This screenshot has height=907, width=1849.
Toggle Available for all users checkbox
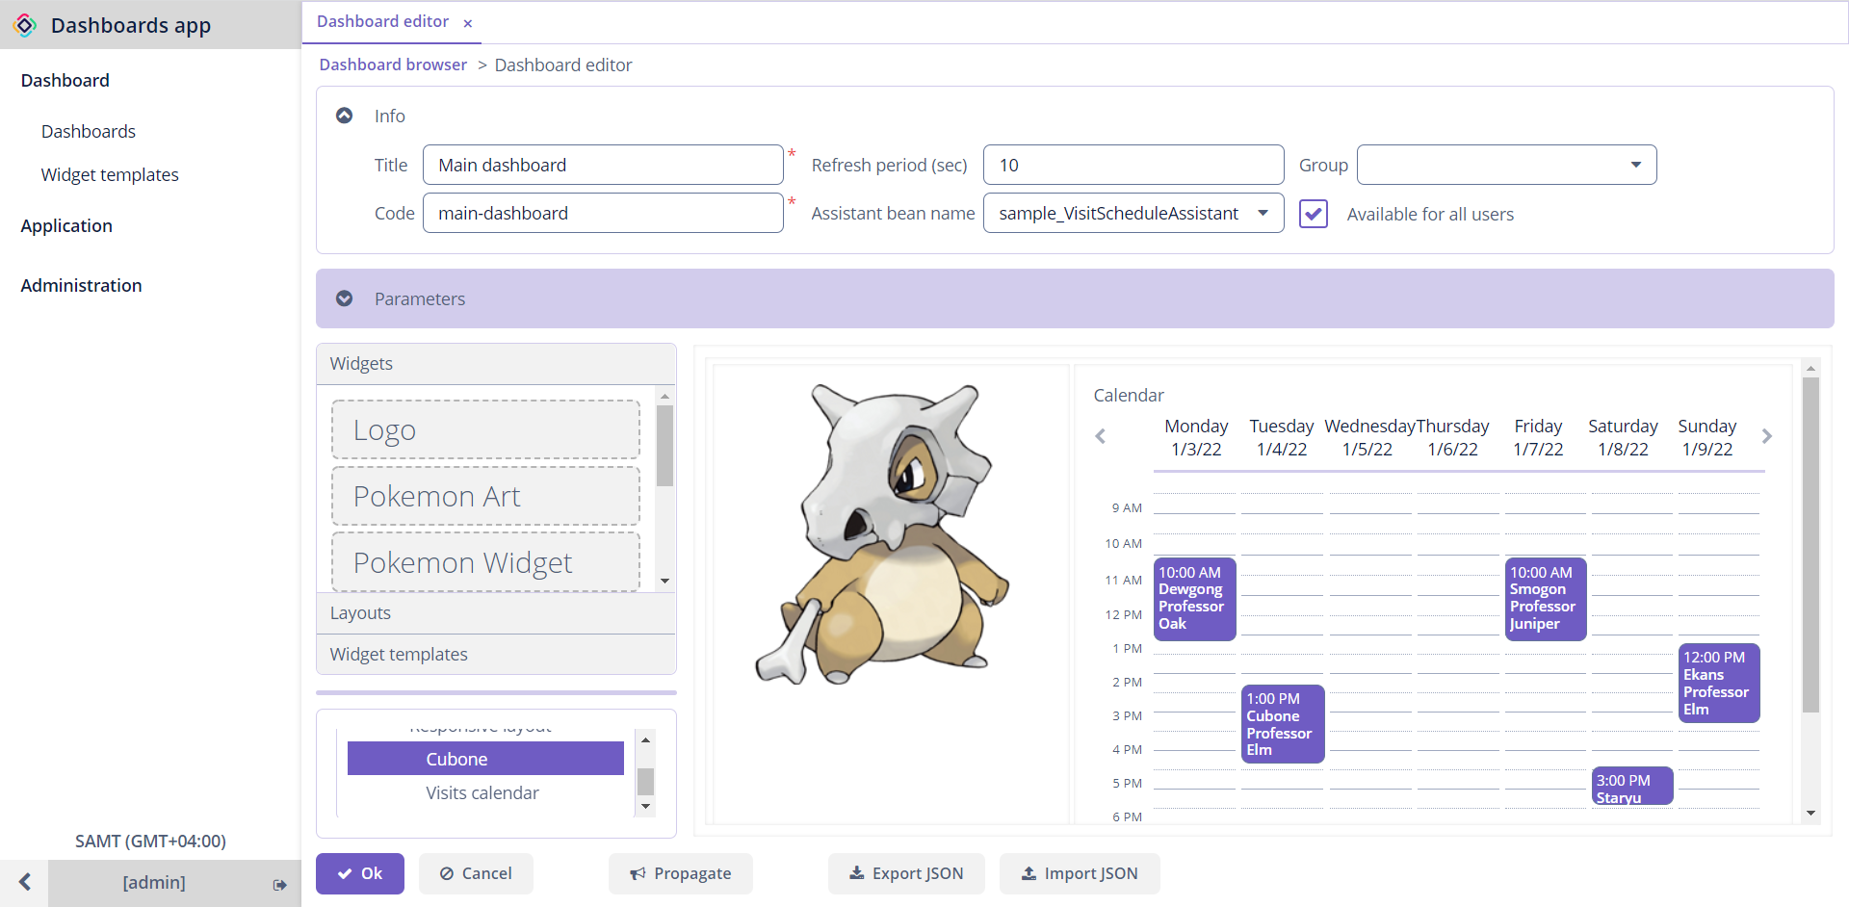(x=1314, y=214)
